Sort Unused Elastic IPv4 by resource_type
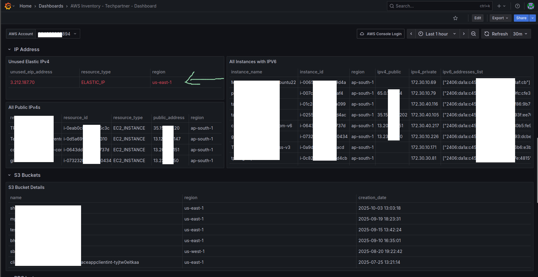Viewport: 538px width, 277px height. pyautogui.click(x=96, y=72)
